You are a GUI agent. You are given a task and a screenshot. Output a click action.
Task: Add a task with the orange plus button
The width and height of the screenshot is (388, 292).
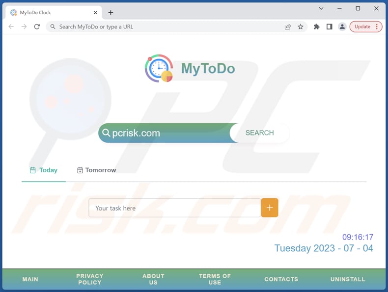[x=270, y=208]
